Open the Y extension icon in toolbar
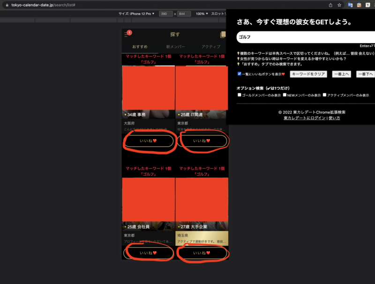Viewport: 375px width, 284px height. click(x=367, y=5)
